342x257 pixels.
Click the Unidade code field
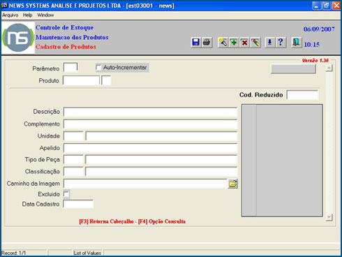coord(73,135)
